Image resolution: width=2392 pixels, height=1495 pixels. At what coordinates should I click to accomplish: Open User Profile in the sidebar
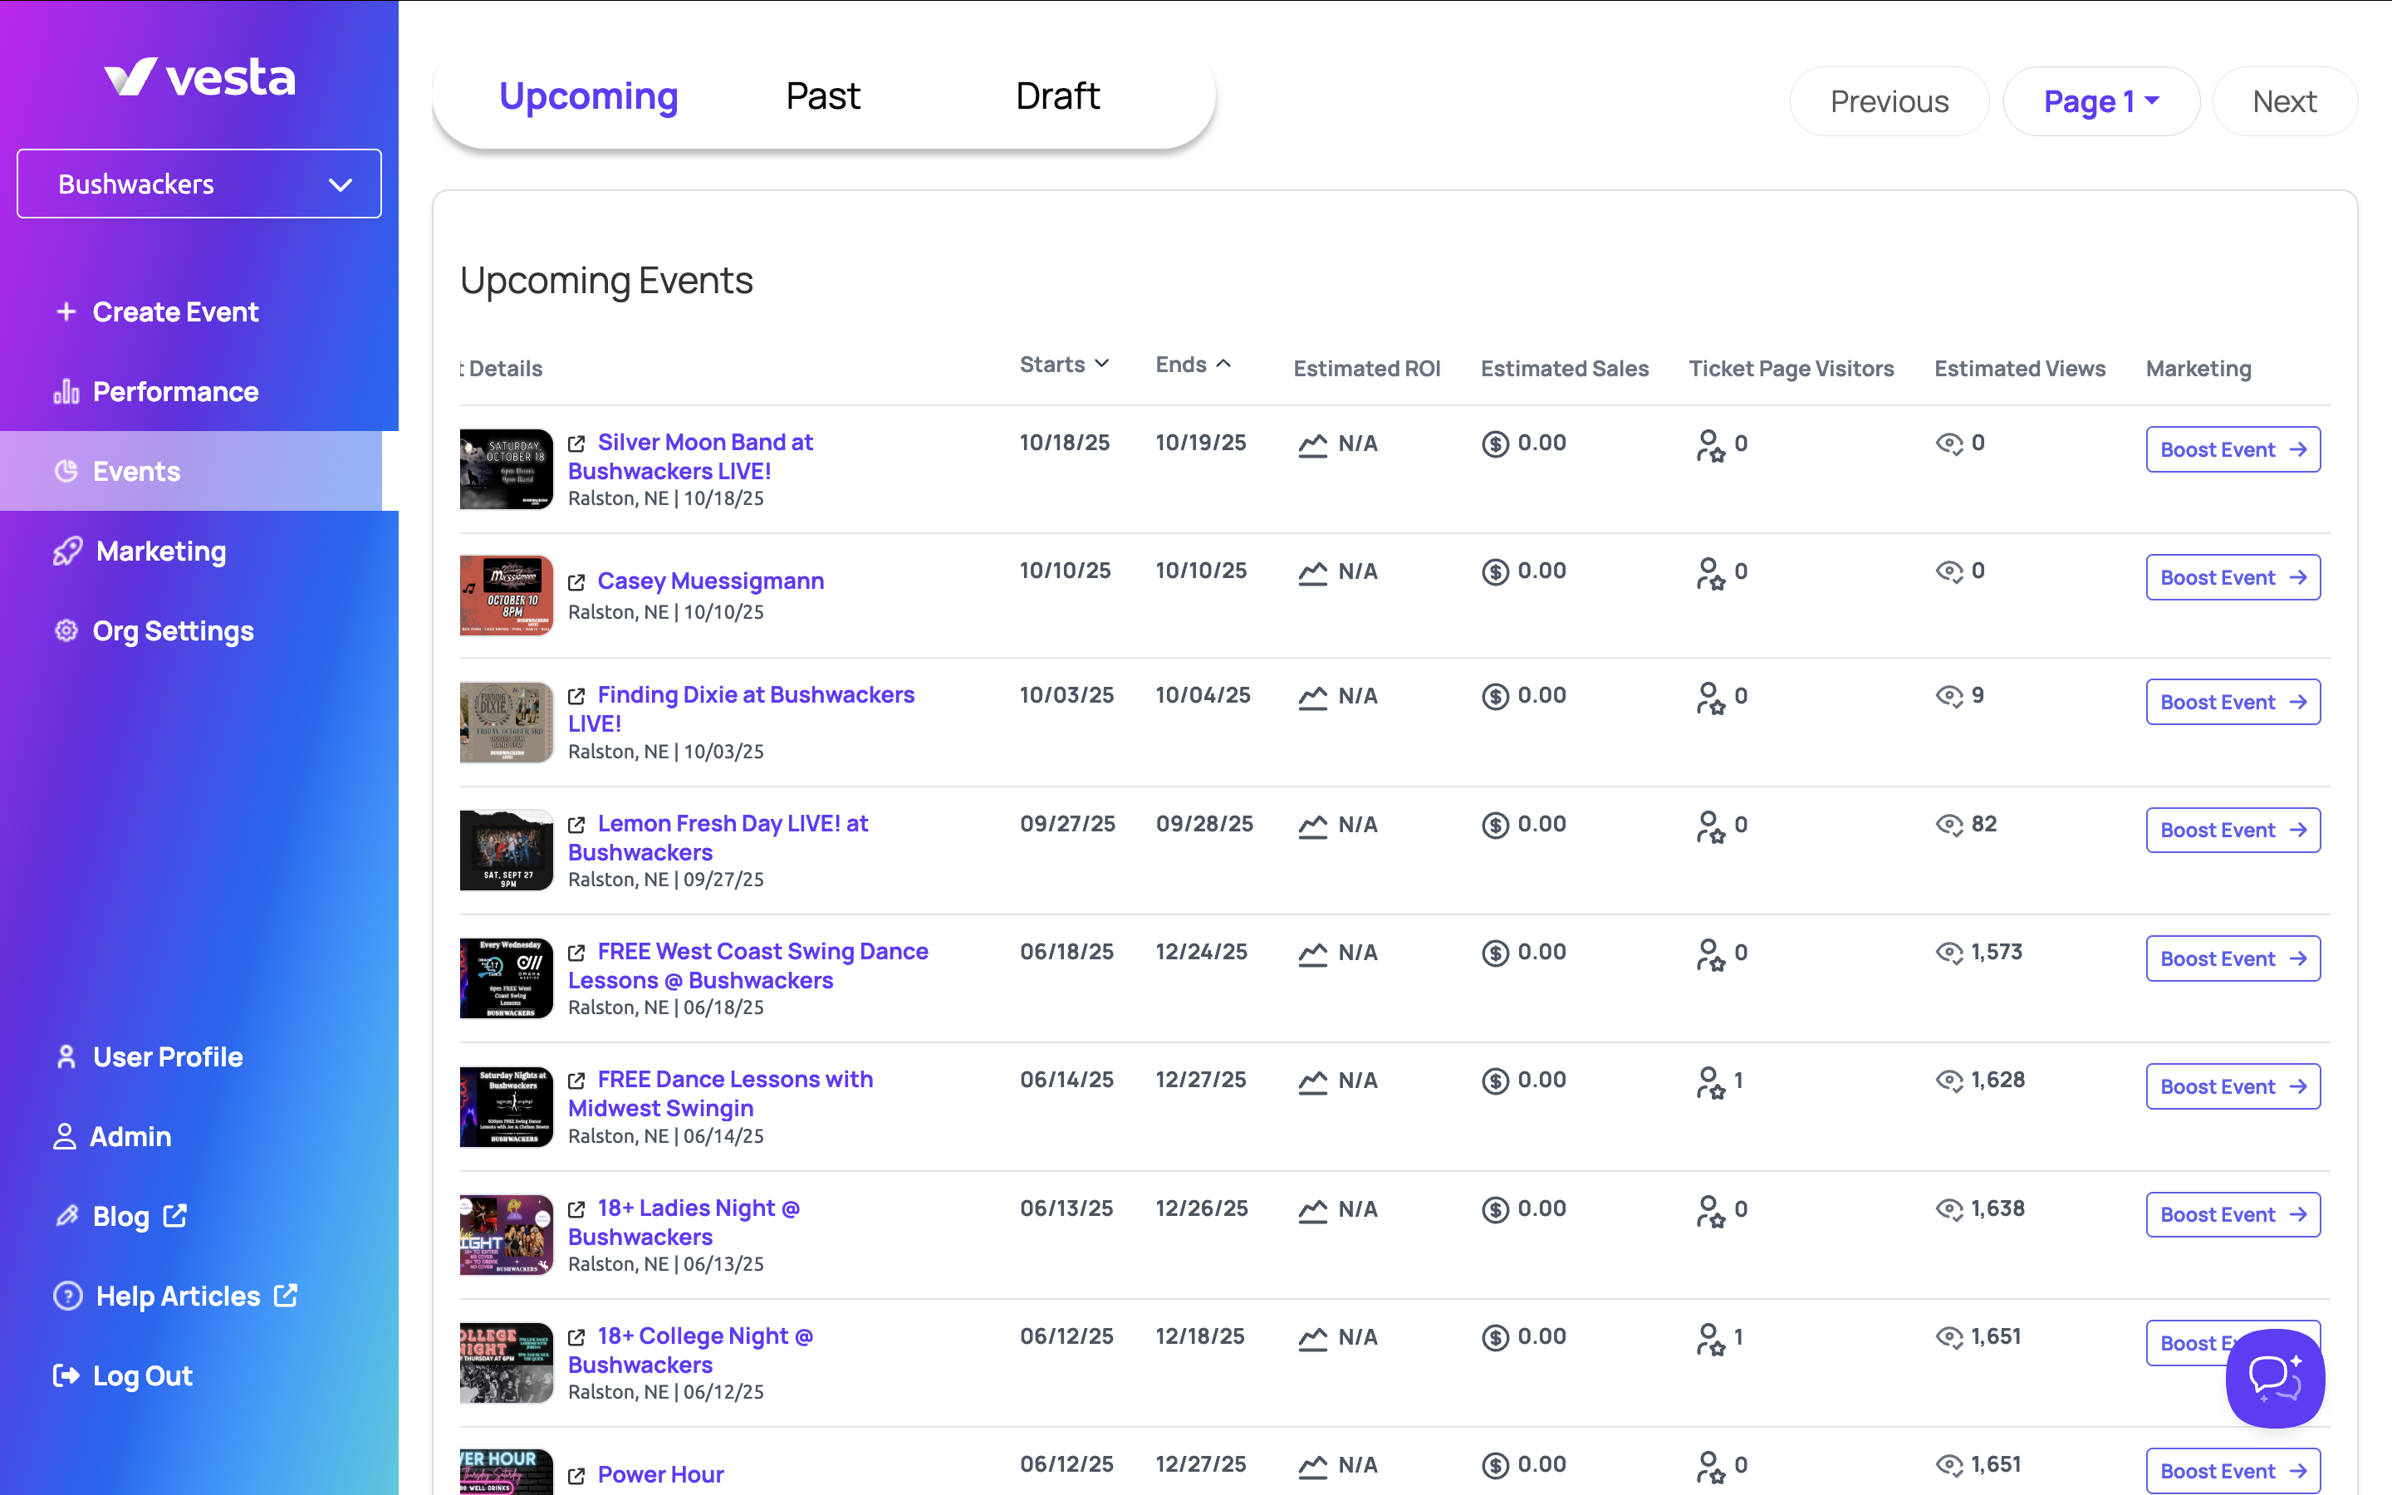(149, 1057)
